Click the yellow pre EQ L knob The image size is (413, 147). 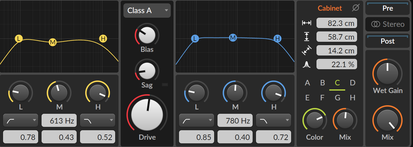pyautogui.click(x=20, y=93)
